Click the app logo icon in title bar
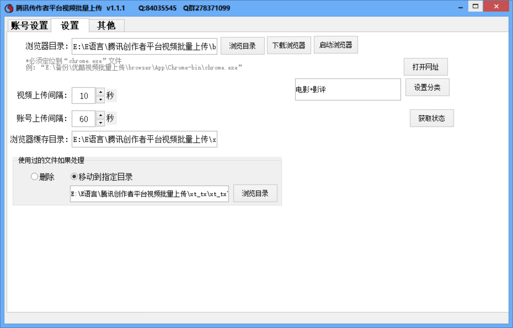The height and width of the screenshot is (328, 513). point(9,8)
